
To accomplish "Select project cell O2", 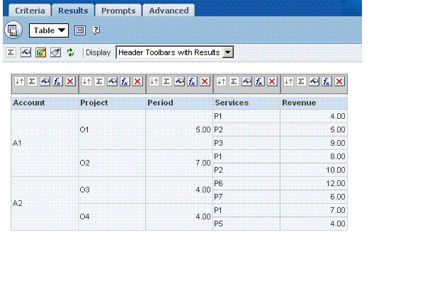I will click(112, 163).
